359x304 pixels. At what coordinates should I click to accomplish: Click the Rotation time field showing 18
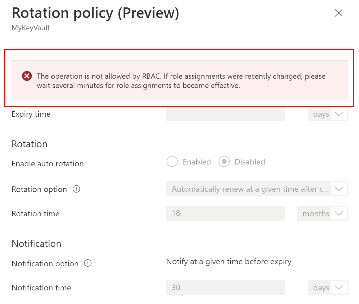click(225, 214)
